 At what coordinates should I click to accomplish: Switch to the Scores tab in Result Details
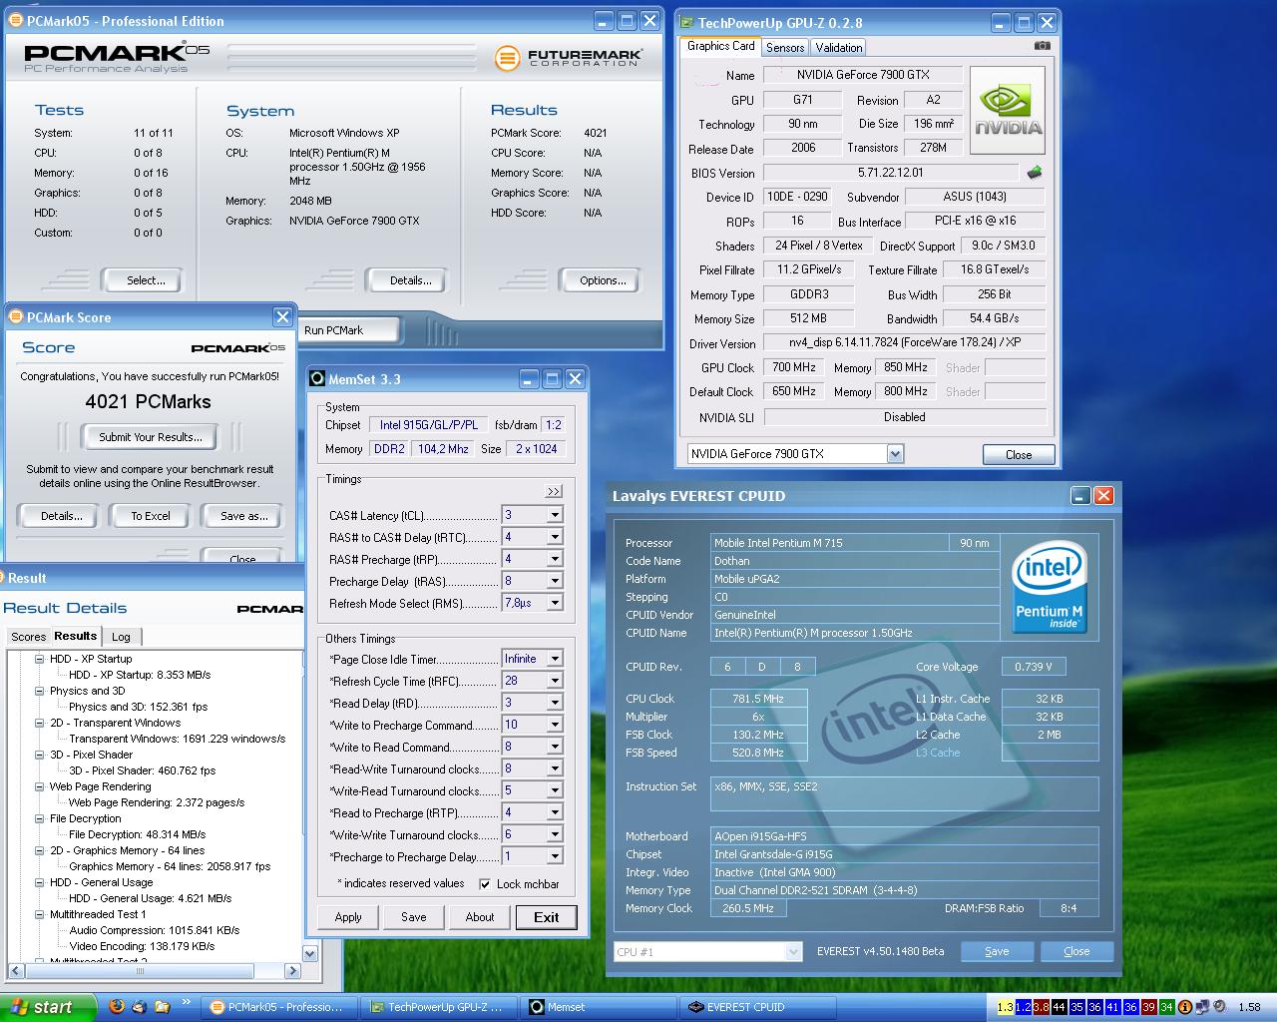tap(28, 637)
